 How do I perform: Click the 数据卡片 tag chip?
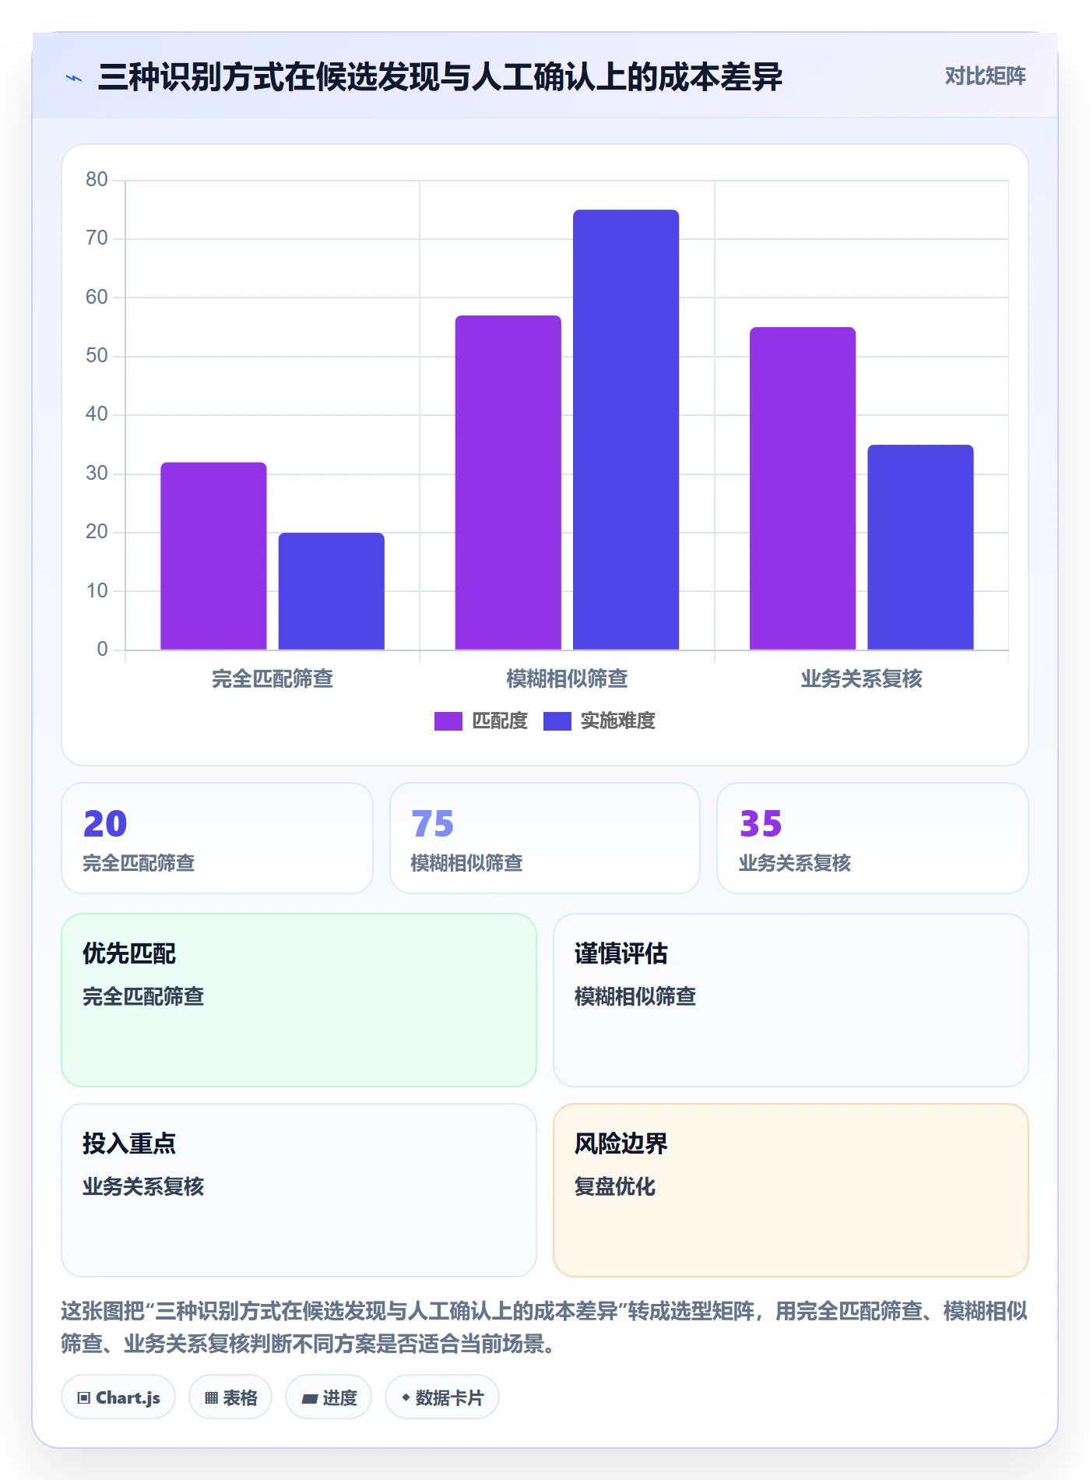(x=442, y=1397)
